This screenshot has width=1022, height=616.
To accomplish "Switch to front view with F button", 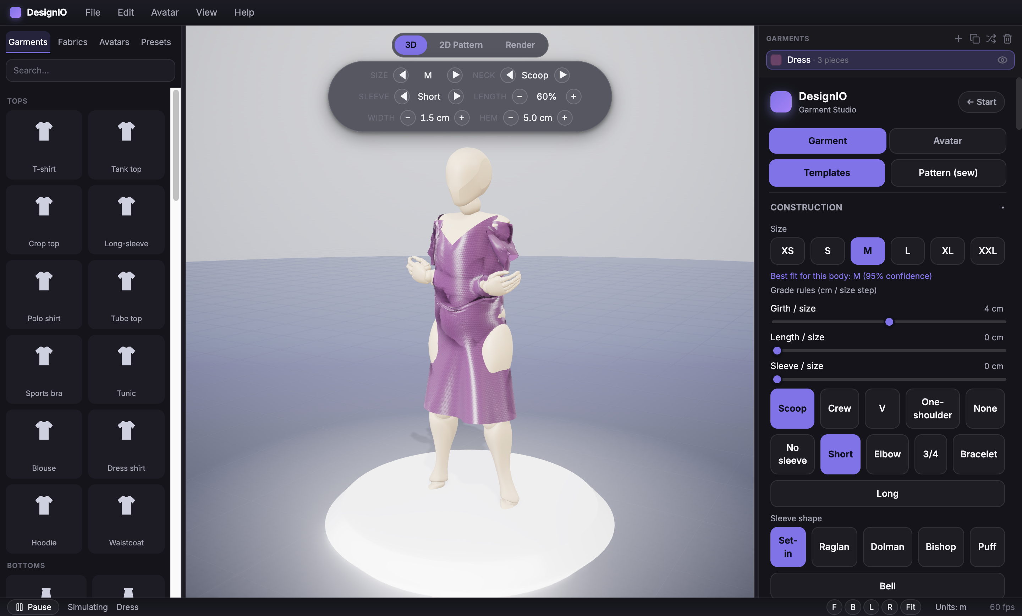I will pos(834,607).
